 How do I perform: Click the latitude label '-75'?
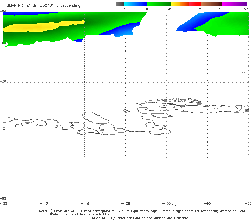point(3,130)
